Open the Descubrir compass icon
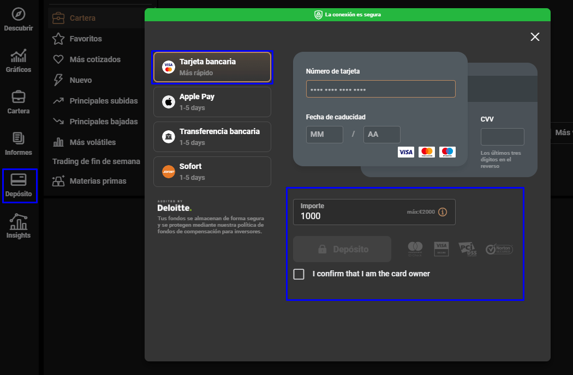 point(19,15)
